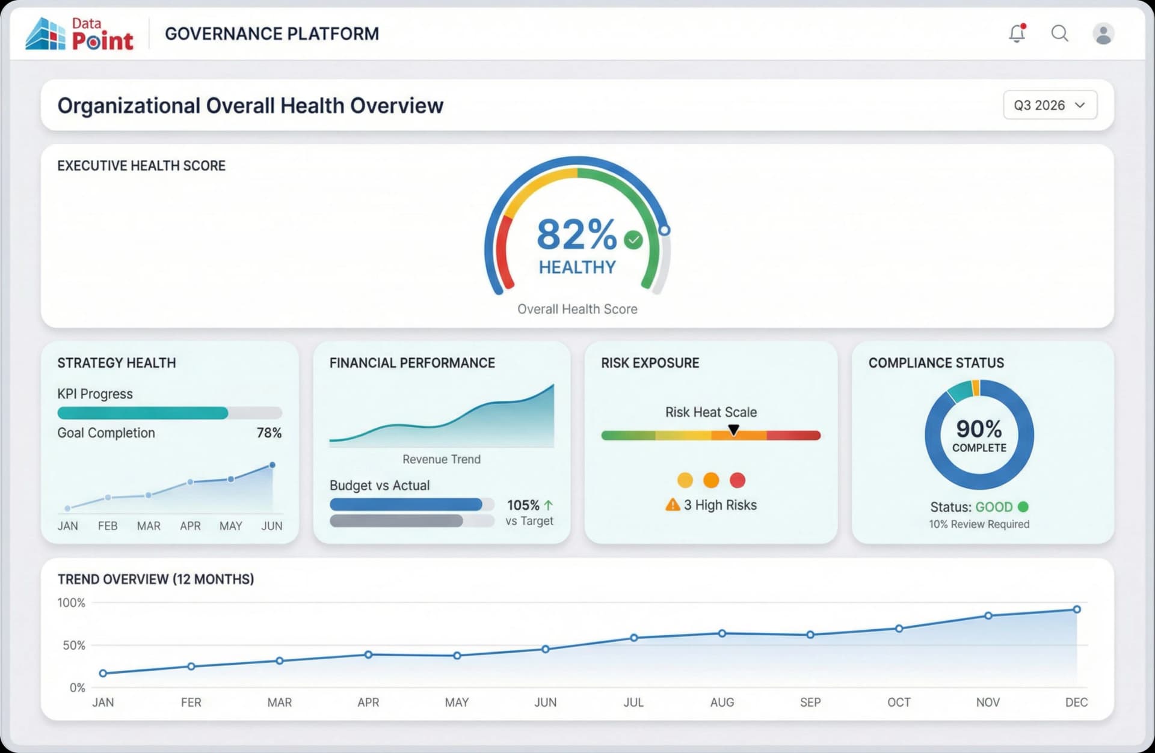Click the DataPoint logo

coord(79,33)
